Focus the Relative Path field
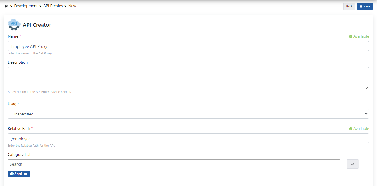 (188, 138)
